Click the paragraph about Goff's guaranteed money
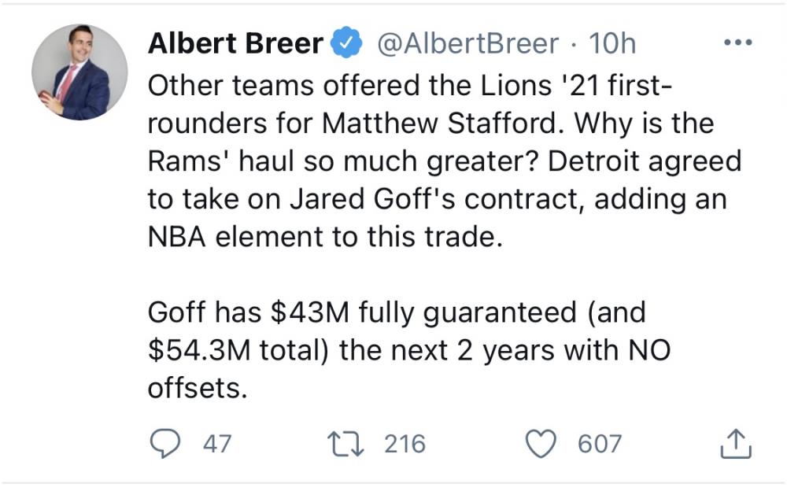The width and height of the screenshot is (787, 491). pyautogui.click(x=409, y=350)
